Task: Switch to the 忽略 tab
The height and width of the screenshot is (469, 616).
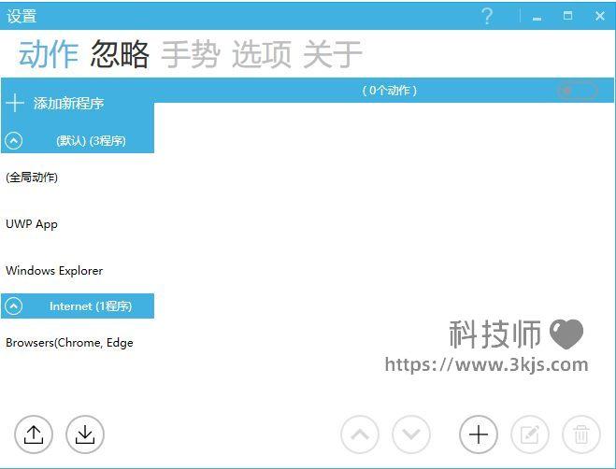Action: coord(120,54)
